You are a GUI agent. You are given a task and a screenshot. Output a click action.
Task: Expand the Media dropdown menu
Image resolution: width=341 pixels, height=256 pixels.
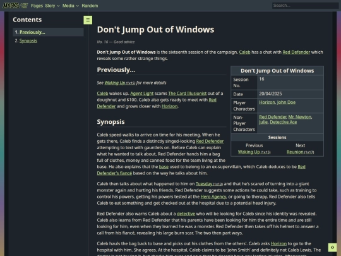(x=71, y=6)
